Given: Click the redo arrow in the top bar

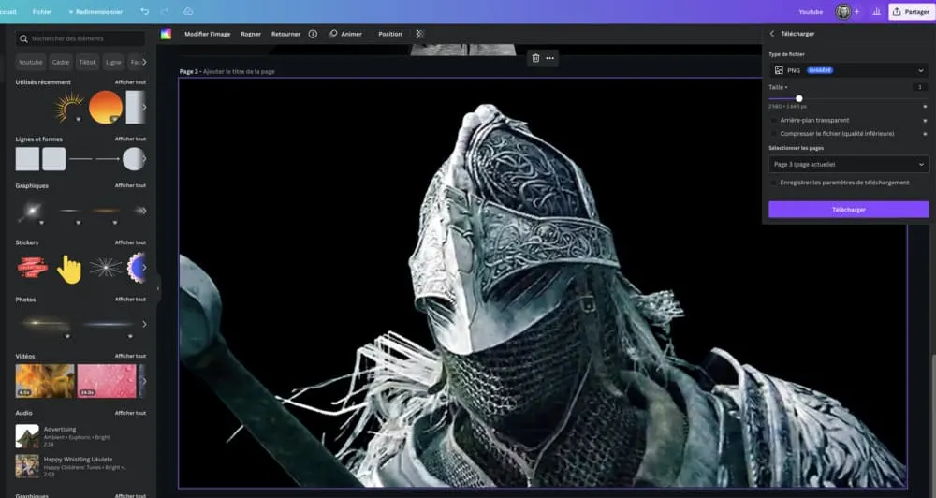Looking at the screenshot, I should coord(164,11).
